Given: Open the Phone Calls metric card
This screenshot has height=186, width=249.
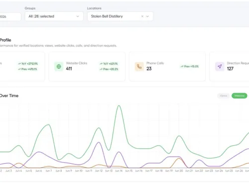Looking at the screenshot, I should 167,66.
